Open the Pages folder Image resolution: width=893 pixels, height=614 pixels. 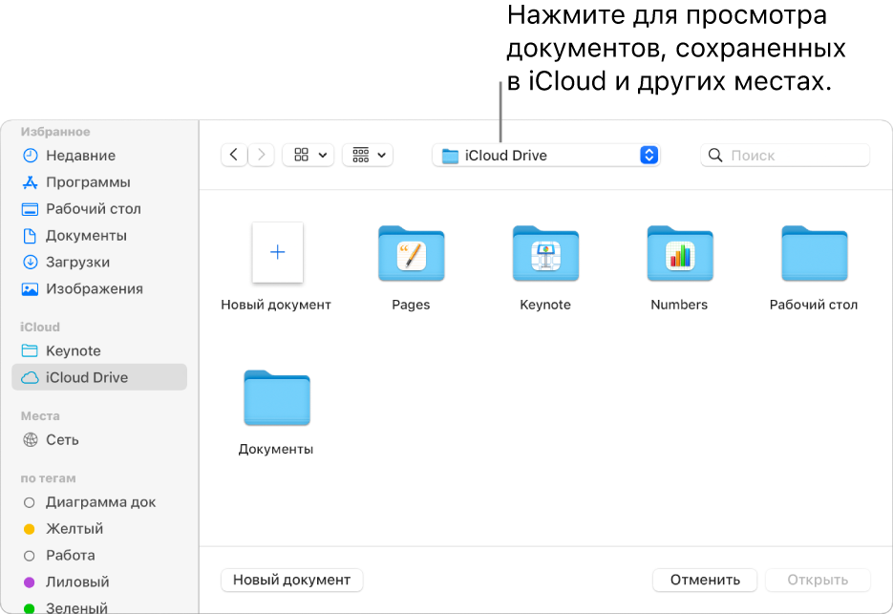411,255
